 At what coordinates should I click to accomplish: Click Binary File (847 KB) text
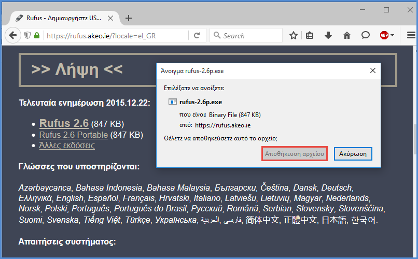tap(234, 114)
